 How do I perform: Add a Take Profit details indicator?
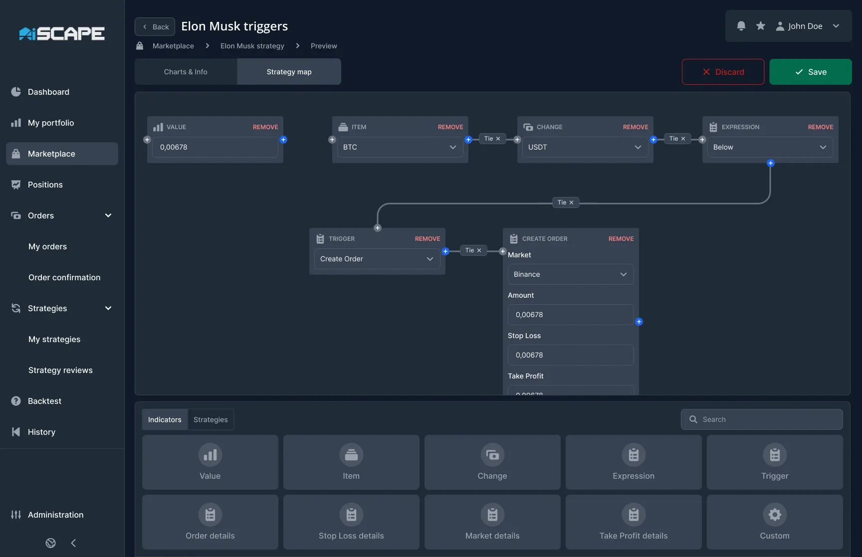pyautogui.click(x=634, y=522)
